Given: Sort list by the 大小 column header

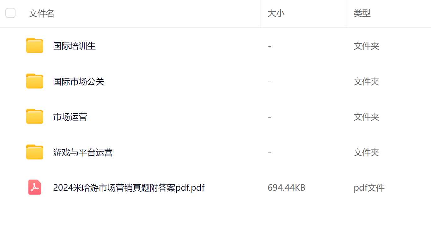Looking at the screenshot, I should pos(276,13).
